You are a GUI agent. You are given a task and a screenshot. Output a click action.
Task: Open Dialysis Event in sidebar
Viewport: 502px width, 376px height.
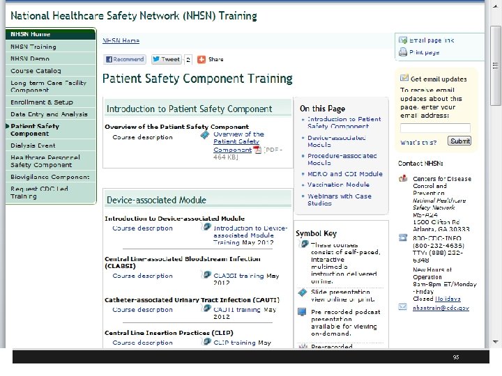point(51,146)
